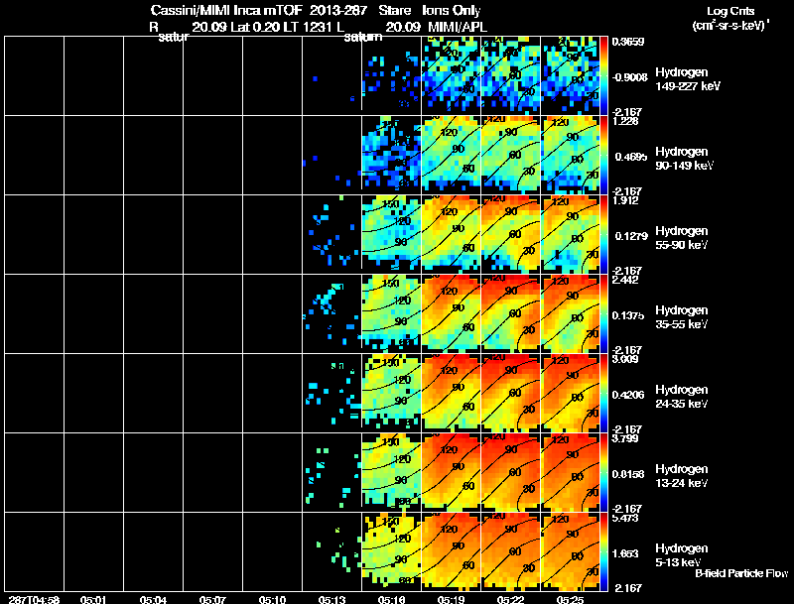The image size is (794, 604).
Task: Open the 05:22 panel in the 5-13 keV row
Action: [x=510, y=551]
